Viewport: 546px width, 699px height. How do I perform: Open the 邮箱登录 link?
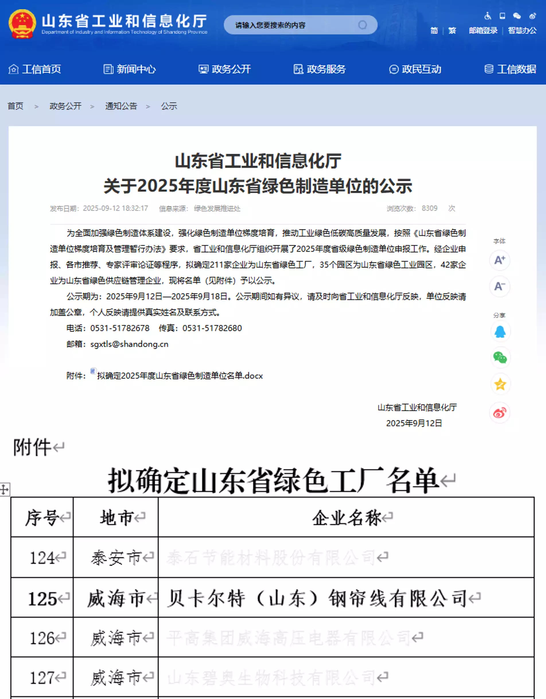click(483, 31)
